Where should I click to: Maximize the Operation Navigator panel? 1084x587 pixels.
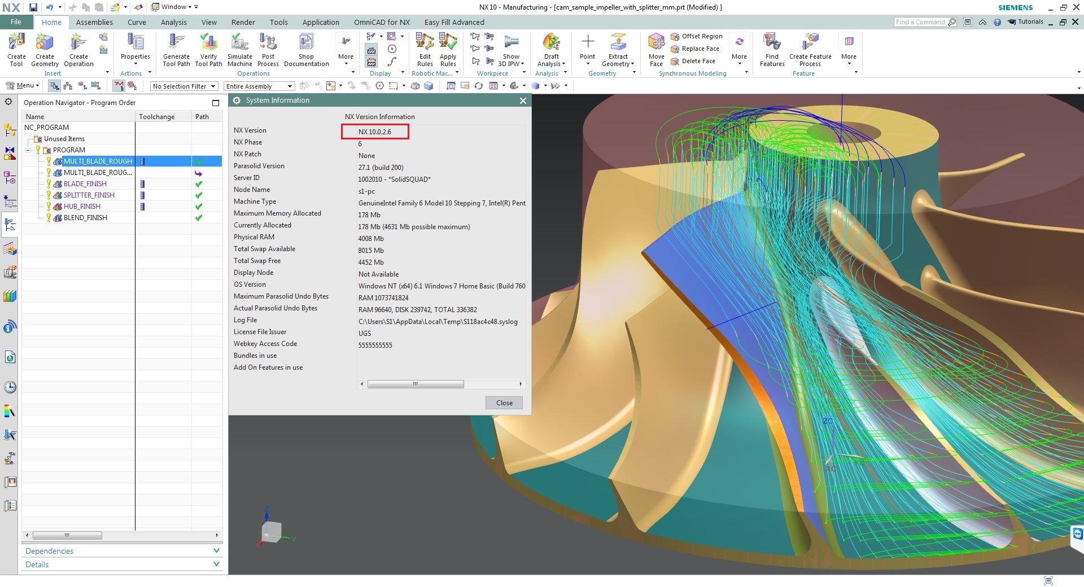tap(215, 103)
